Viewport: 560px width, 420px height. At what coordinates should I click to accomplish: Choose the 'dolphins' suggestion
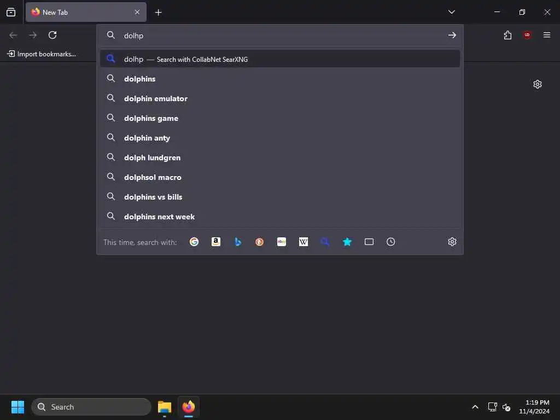(280, 79)
